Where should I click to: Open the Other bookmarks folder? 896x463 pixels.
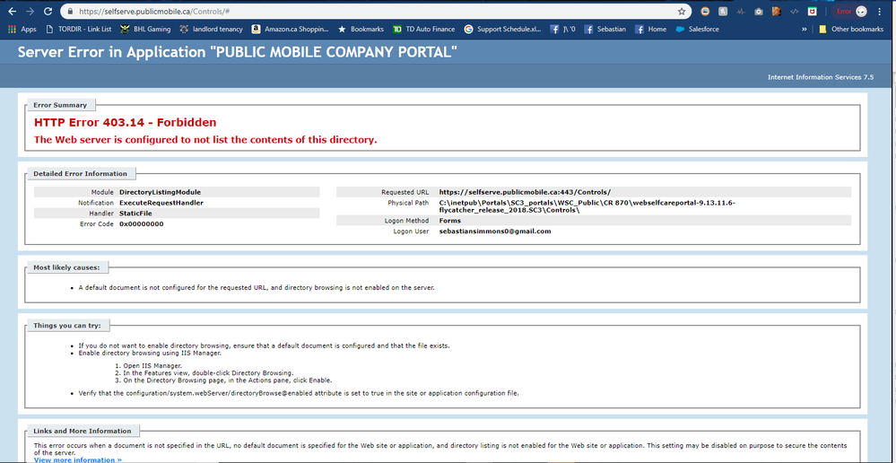(851, 29)
